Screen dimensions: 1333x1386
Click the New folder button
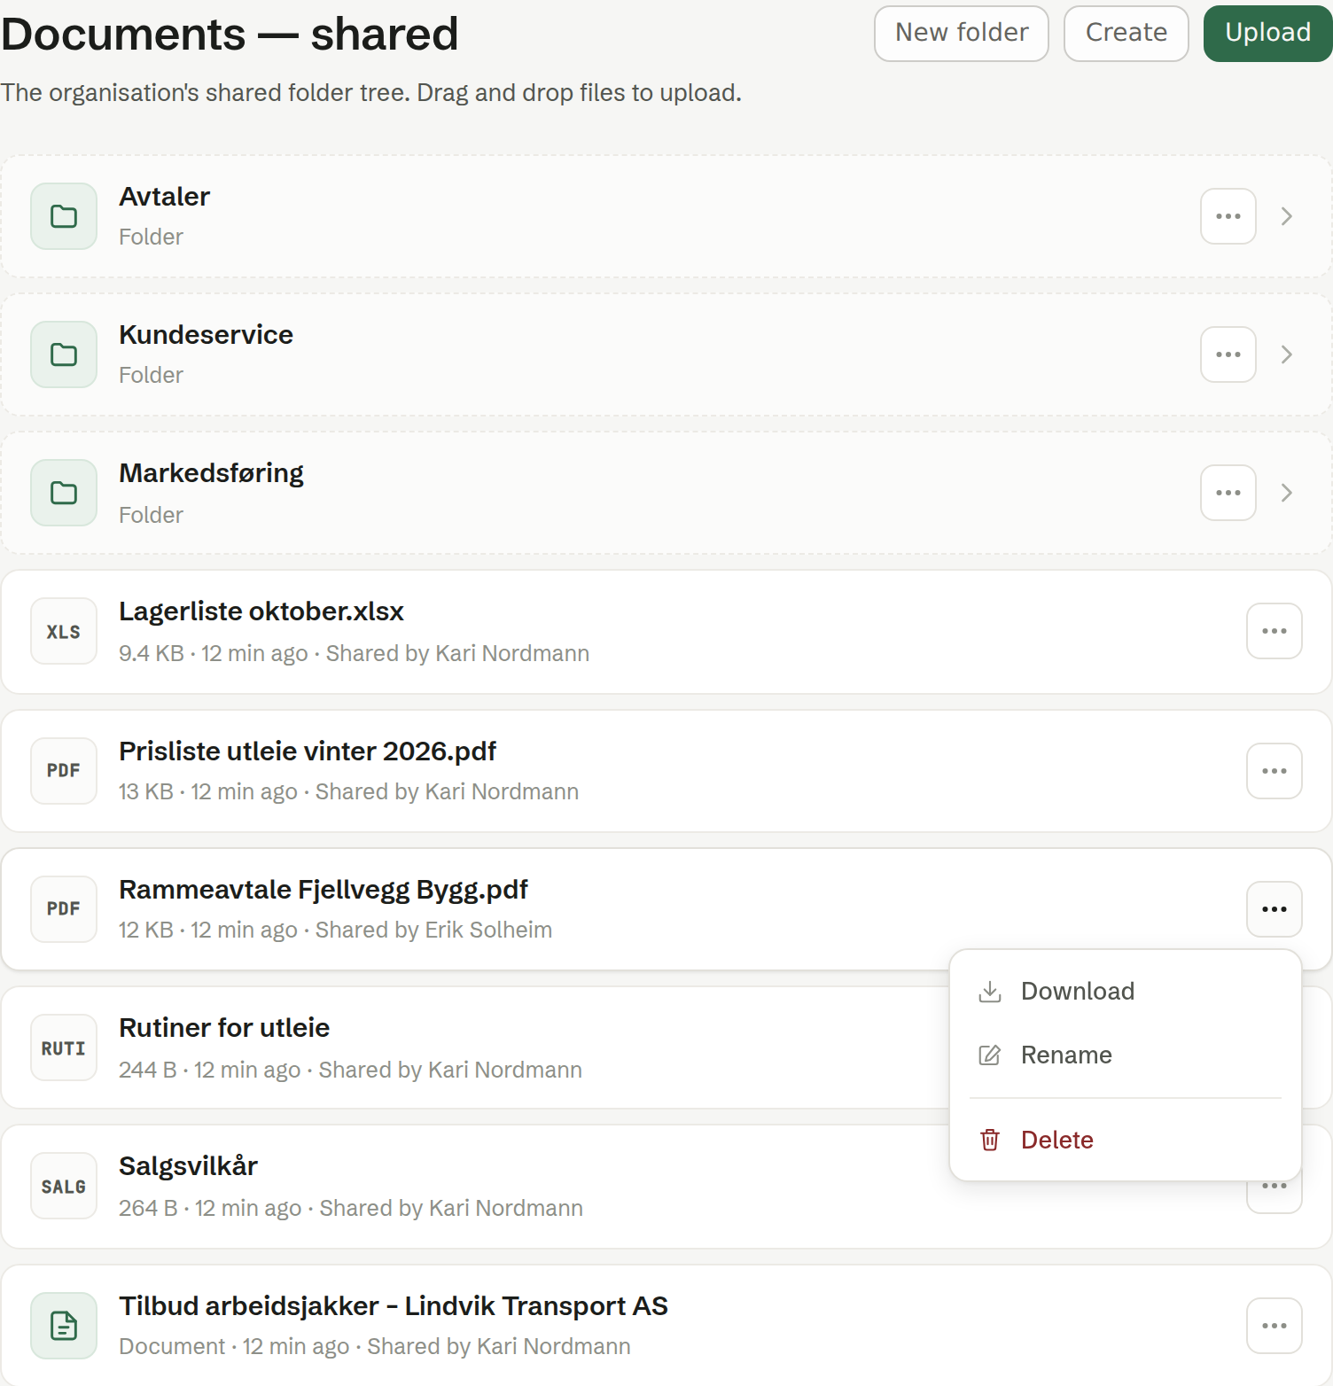tap(962, 34)
